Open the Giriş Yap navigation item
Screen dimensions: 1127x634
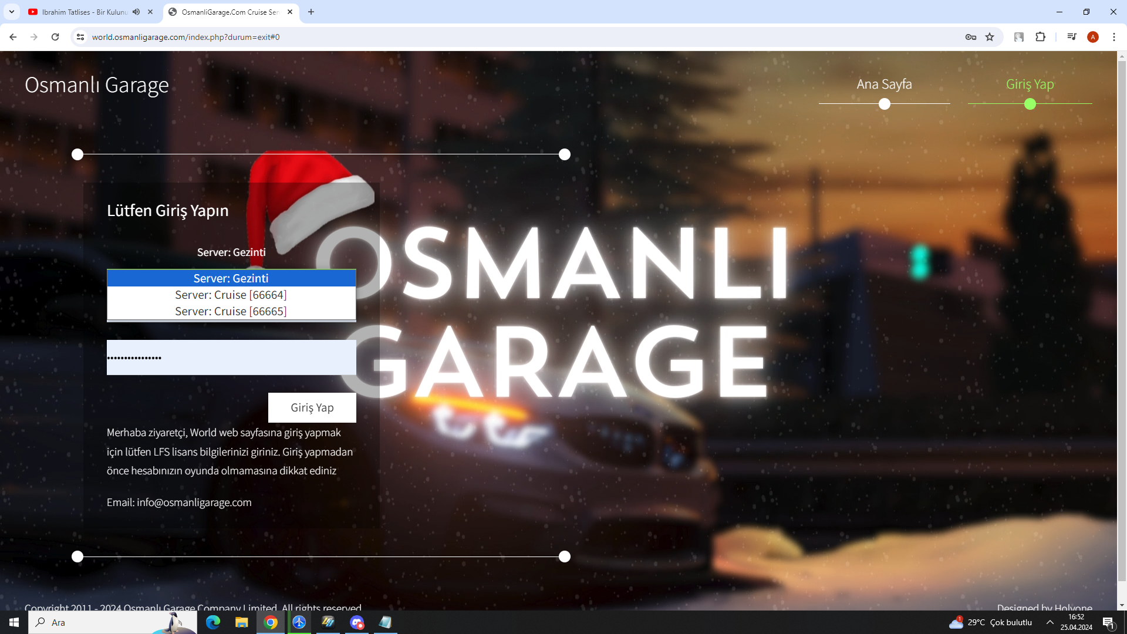(x=1030, y=84)
